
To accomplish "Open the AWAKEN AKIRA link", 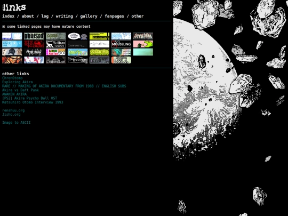I will pos(14,94).
